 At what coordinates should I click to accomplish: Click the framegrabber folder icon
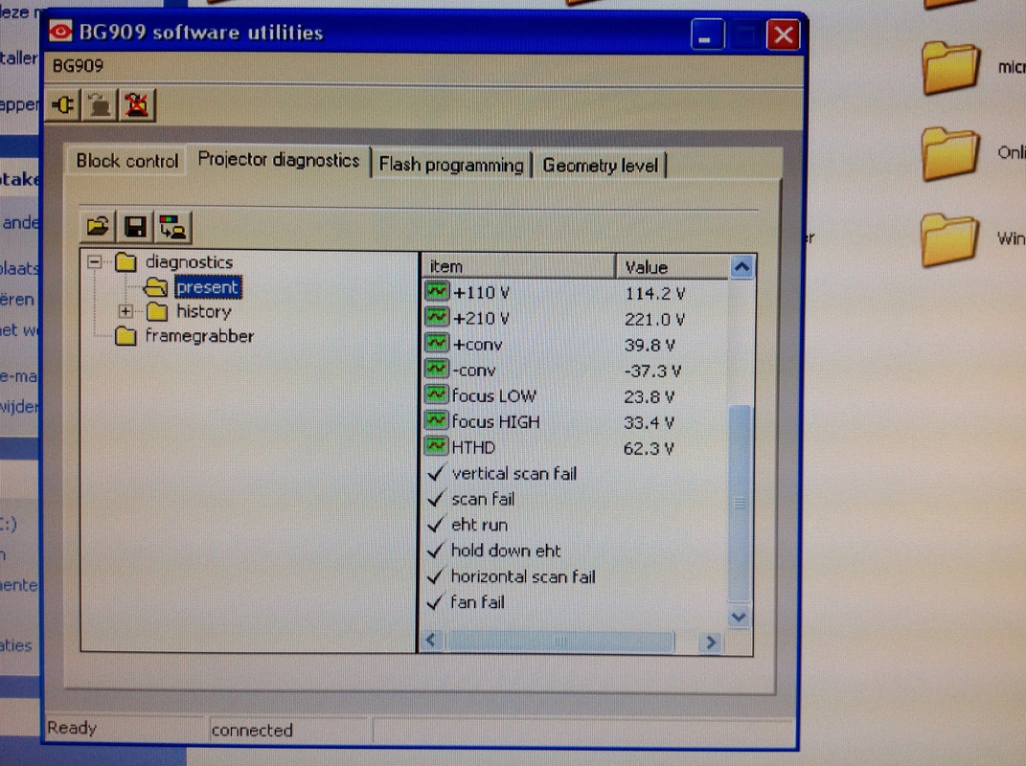click(x=125, y=336)
